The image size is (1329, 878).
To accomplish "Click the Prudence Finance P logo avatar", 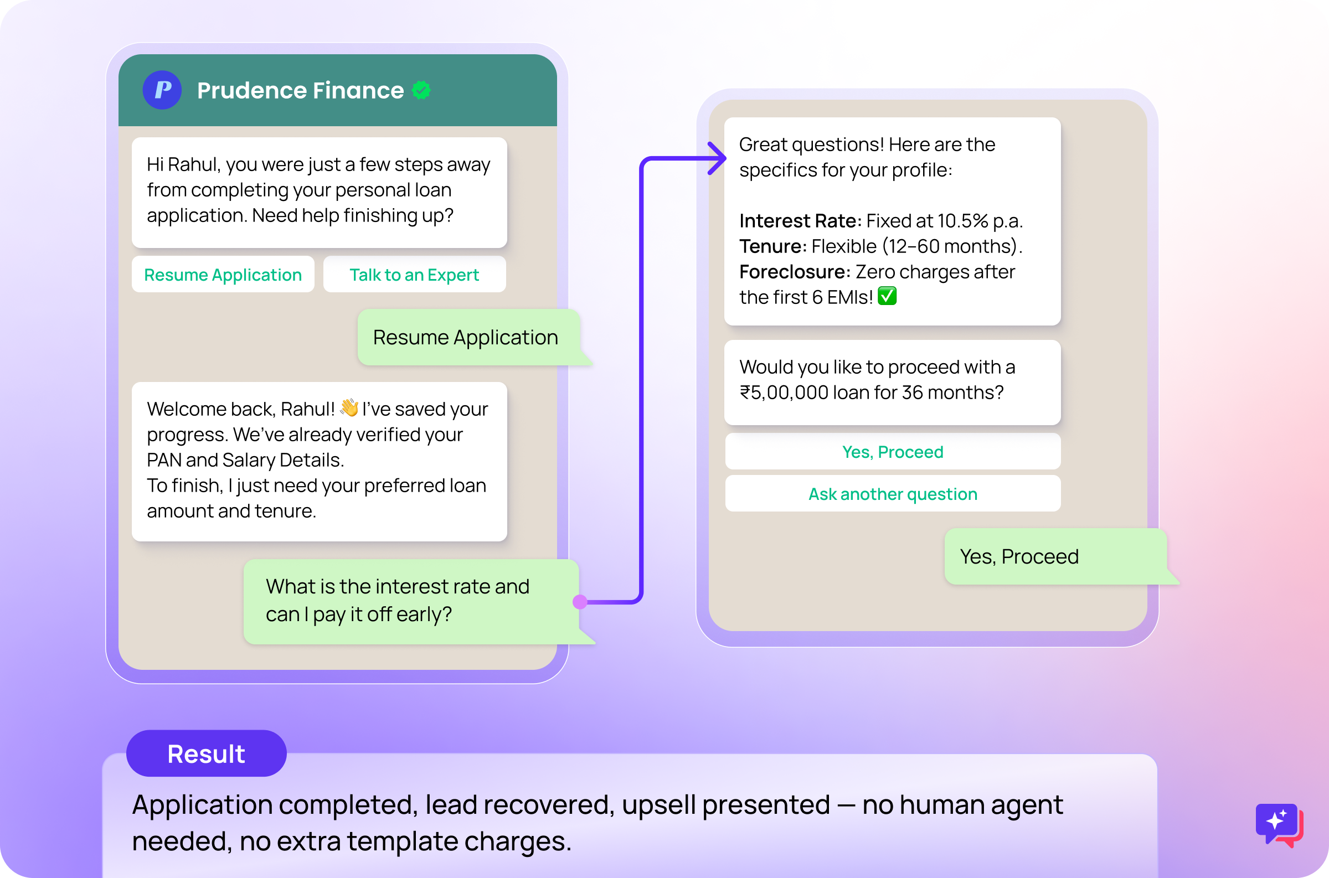I will 162,90.
